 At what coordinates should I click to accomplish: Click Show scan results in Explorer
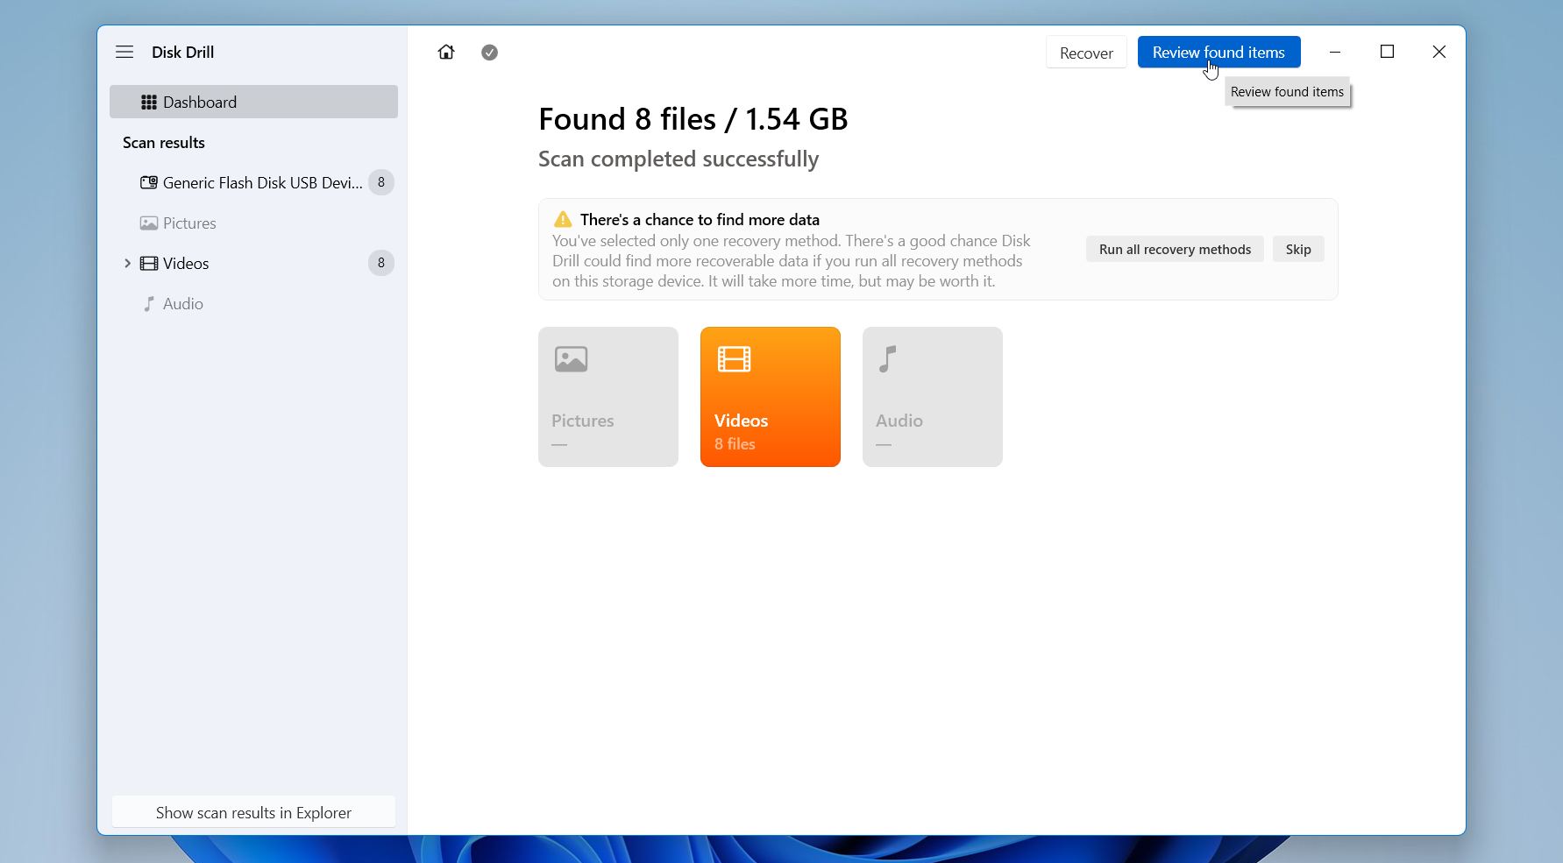click(x=253, y=812)
